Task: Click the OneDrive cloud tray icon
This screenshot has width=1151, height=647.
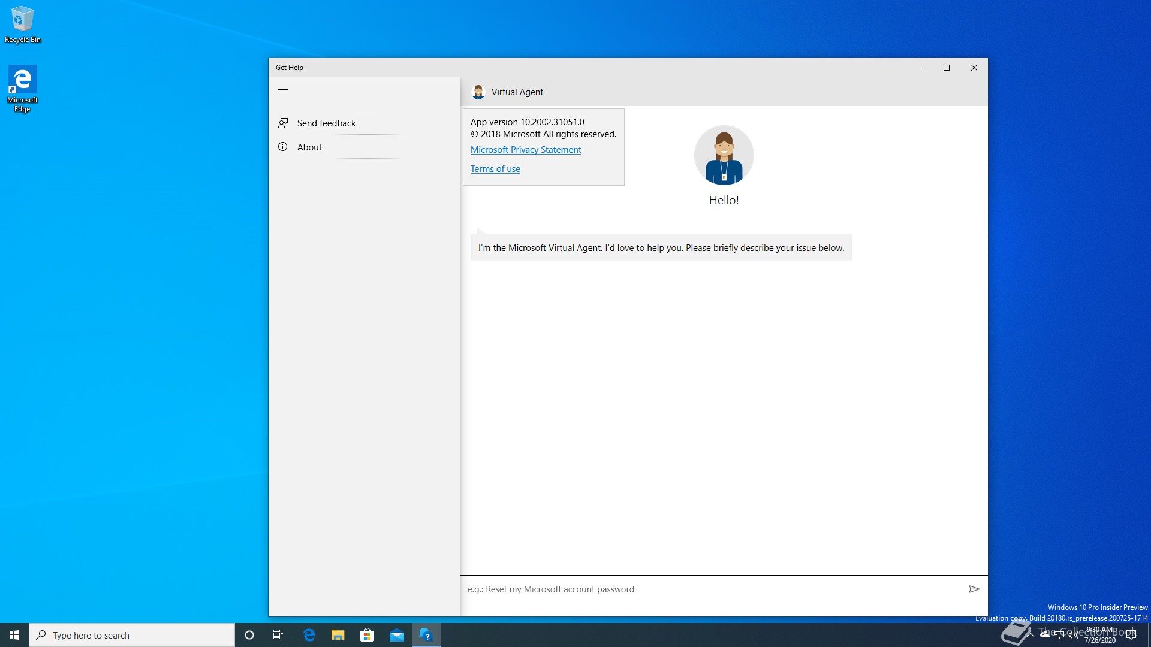Action: 1045,634
